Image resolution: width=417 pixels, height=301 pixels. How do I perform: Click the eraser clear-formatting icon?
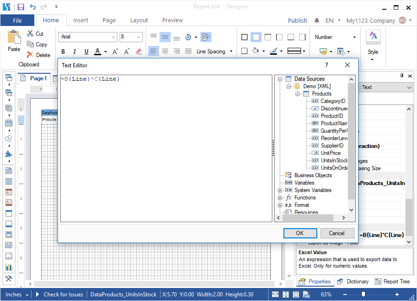pyautogui.click(x=138, y=52)
